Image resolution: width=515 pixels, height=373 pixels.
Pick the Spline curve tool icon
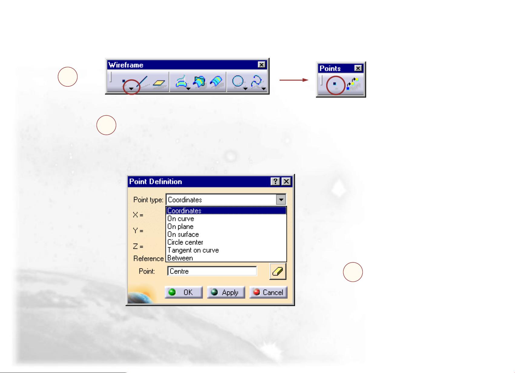257,82
